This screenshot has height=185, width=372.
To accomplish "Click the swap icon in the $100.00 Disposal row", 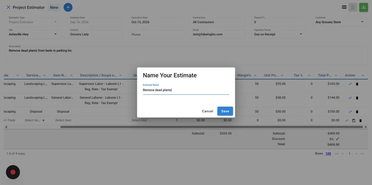I will [350, 112].
